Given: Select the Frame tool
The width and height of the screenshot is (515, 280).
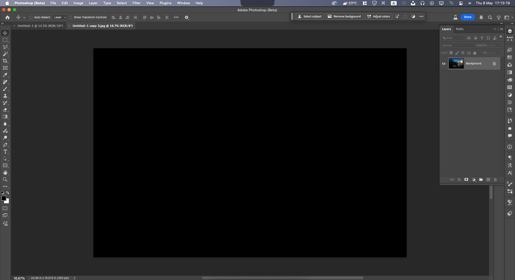Looking at the screenshot, I should (5, 68).
